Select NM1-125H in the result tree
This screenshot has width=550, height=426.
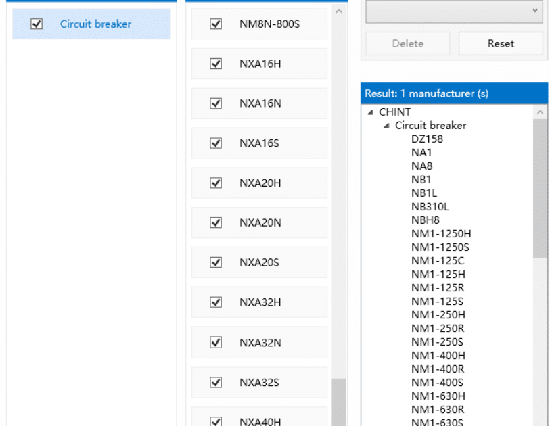click(x=438, y=274)
